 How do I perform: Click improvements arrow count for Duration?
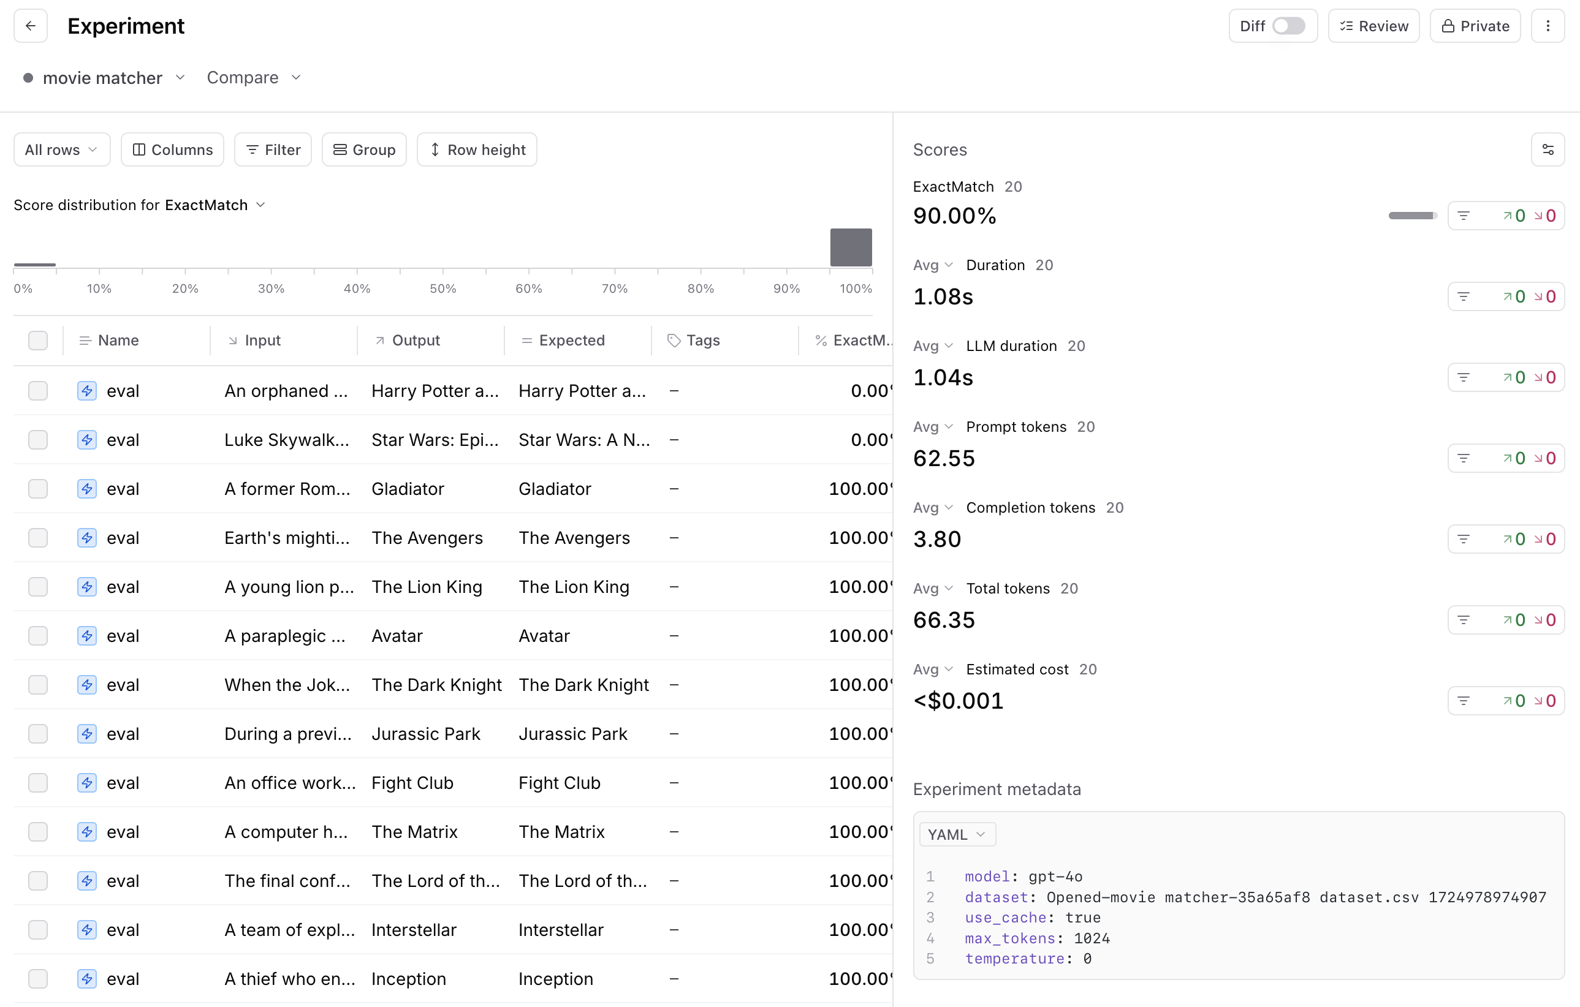click(1514, 296)
